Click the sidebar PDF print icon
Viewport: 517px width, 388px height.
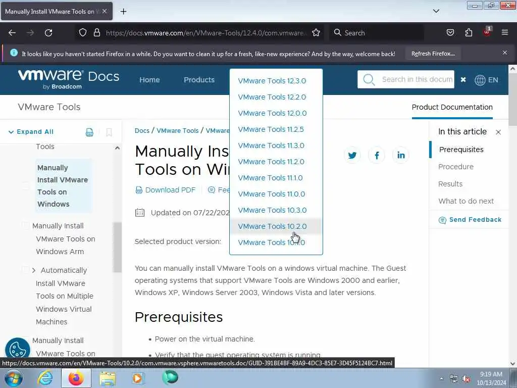point(89,132)
